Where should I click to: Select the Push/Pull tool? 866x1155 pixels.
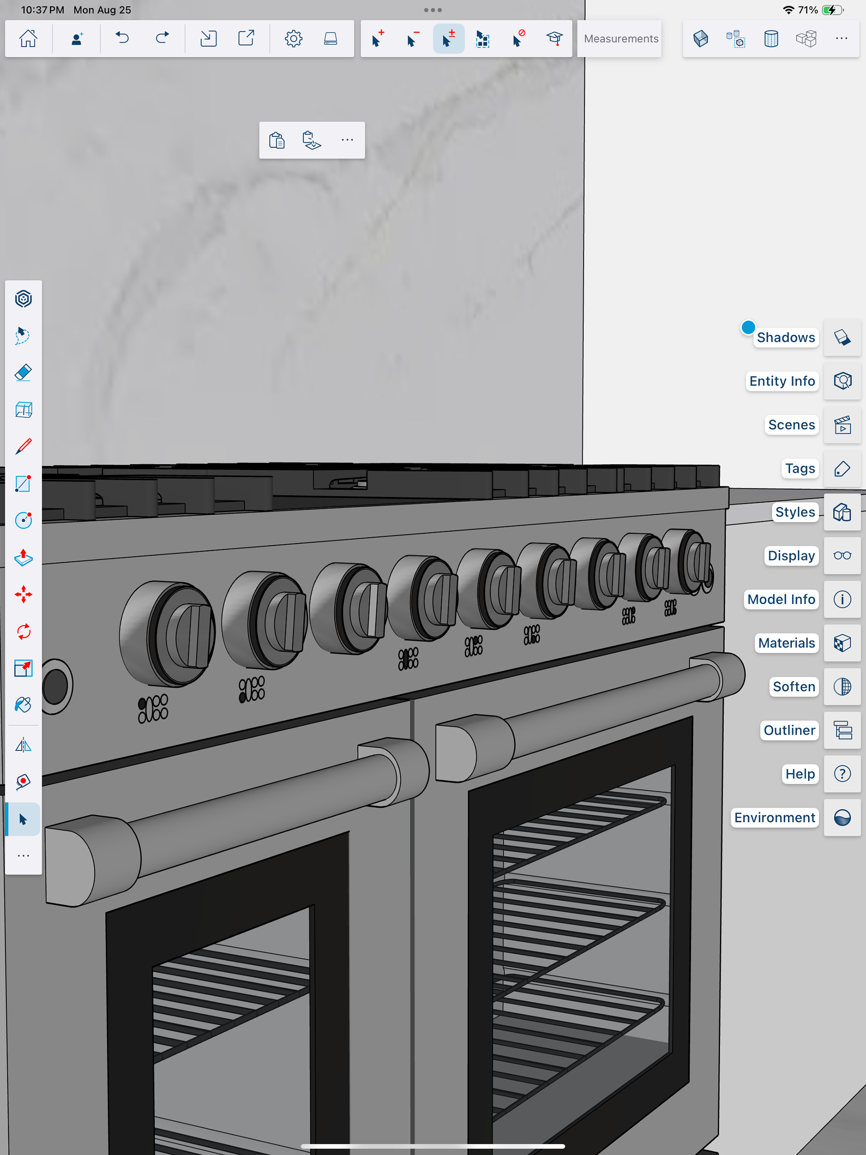23,558
